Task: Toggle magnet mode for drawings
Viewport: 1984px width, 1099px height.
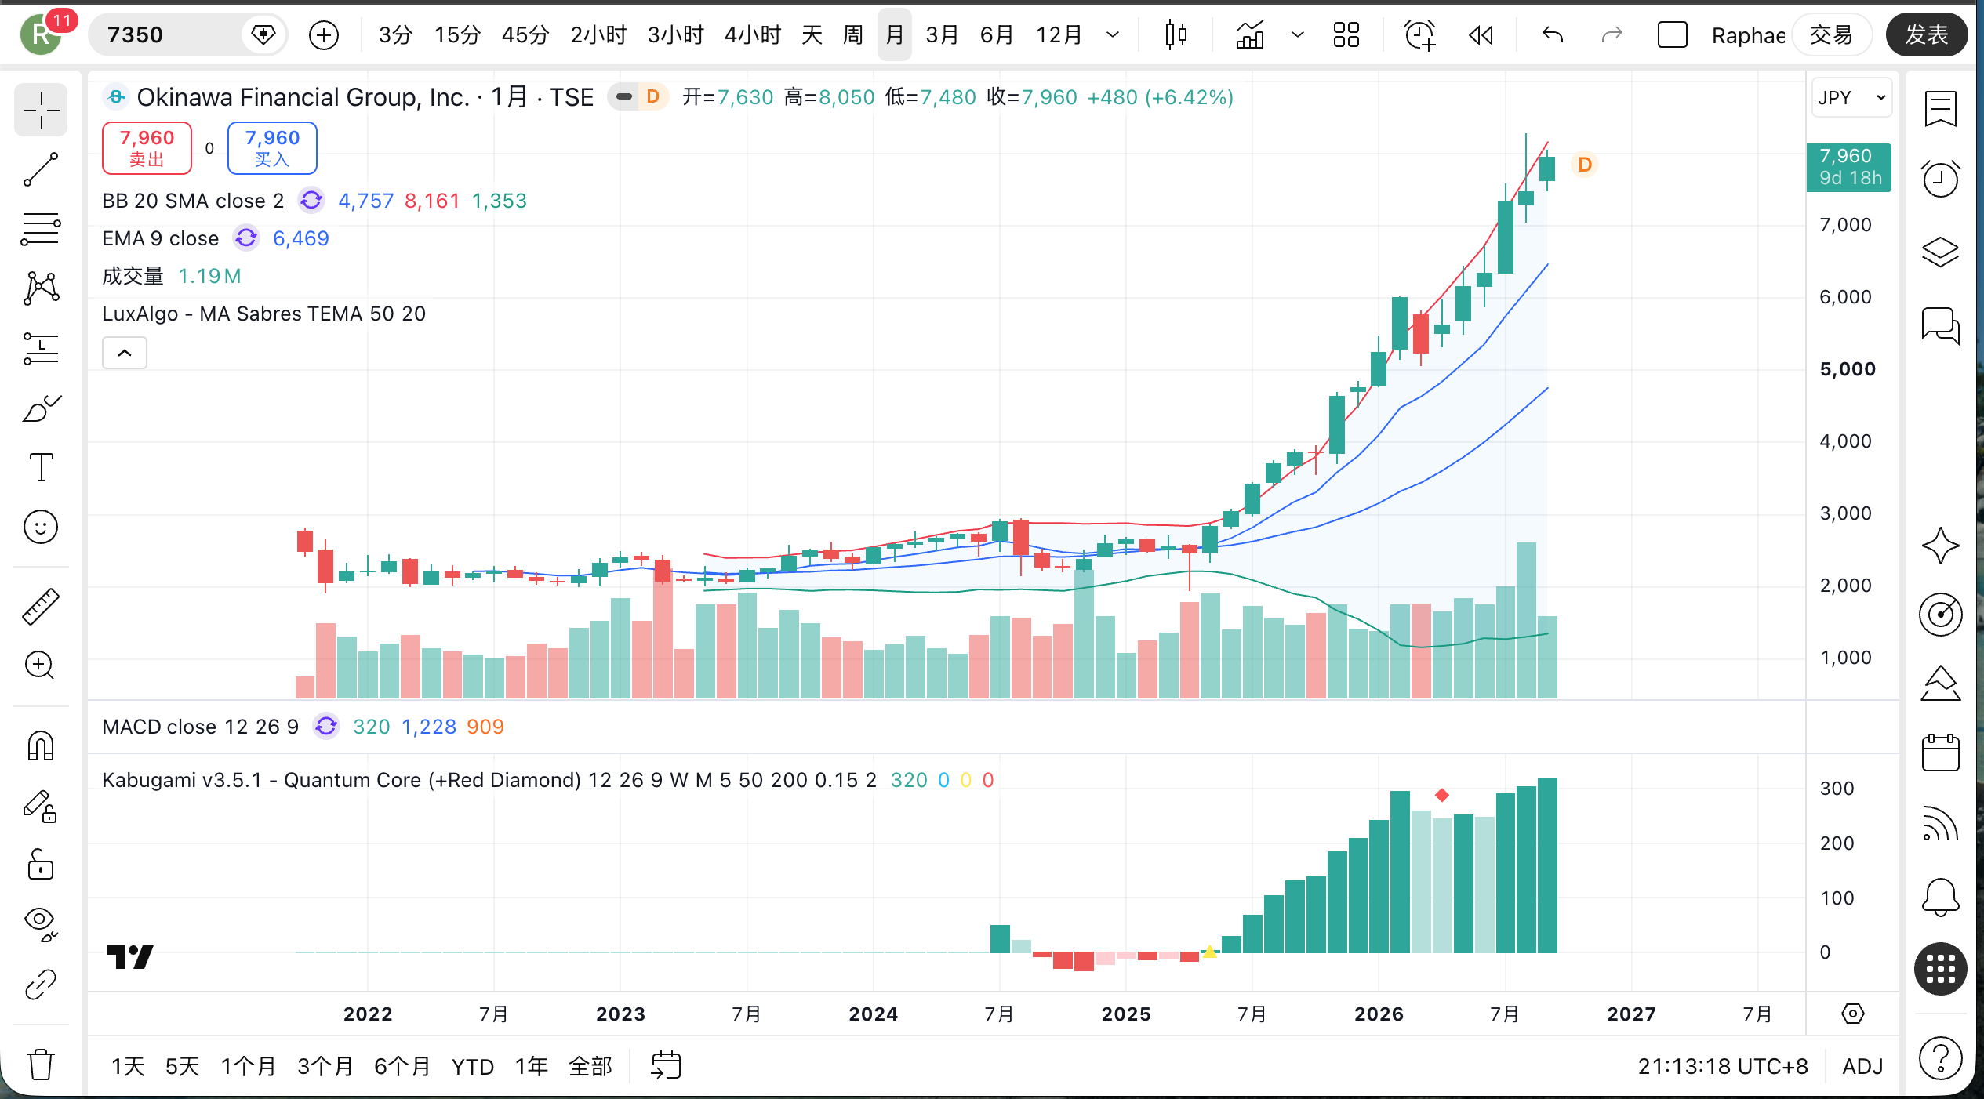Action: [x=41, y=745]
